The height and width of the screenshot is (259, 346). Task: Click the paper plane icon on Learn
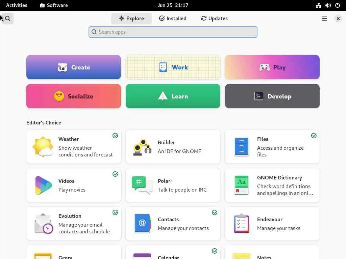[x=163, y=96]
